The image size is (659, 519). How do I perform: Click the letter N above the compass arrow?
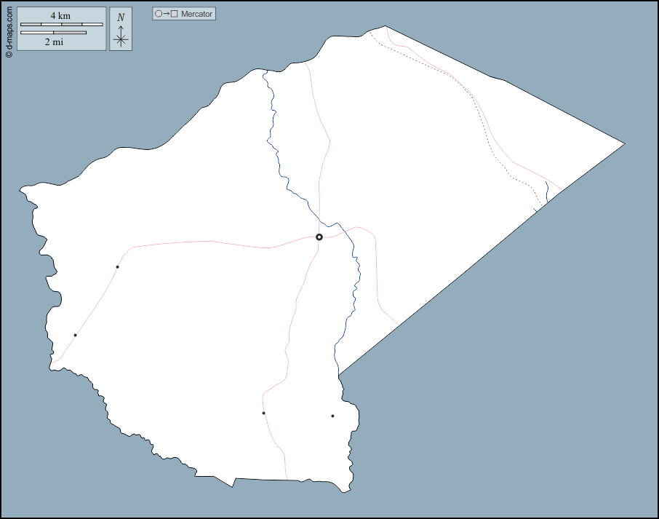pos(121,17)
